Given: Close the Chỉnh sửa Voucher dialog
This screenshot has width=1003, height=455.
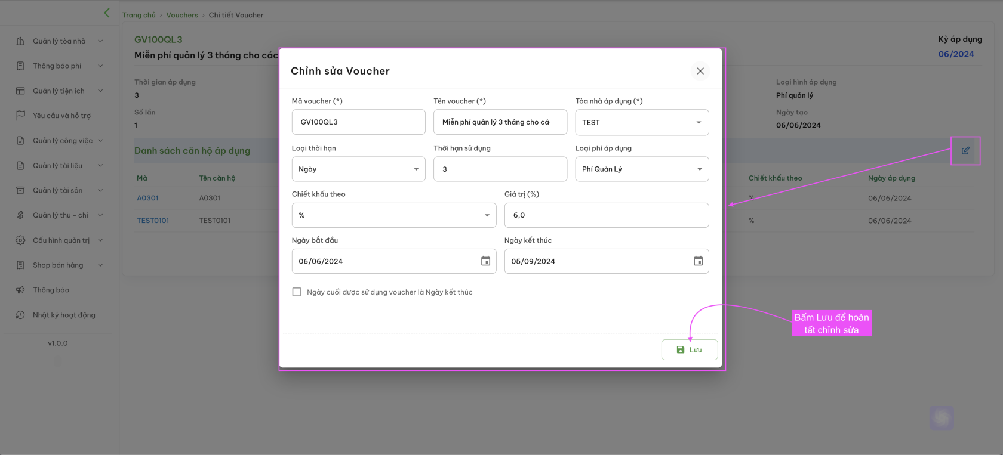Looking at the screenshot, I should click(700, 71).
